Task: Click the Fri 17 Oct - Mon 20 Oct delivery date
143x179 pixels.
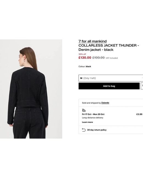Action: tap(93, 114)
